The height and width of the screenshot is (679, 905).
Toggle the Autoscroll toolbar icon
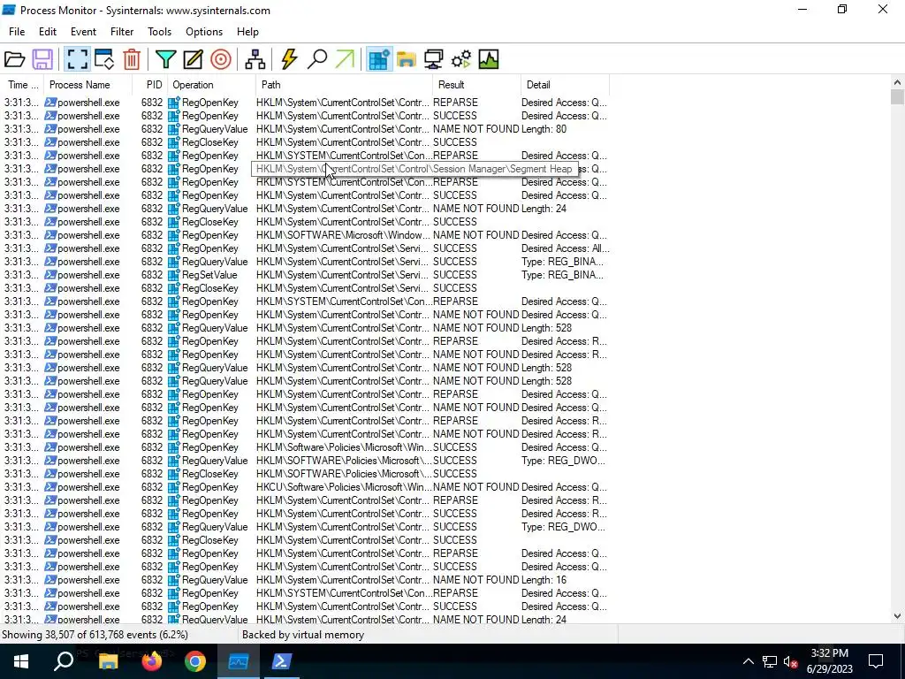click(x=104, y=59)
